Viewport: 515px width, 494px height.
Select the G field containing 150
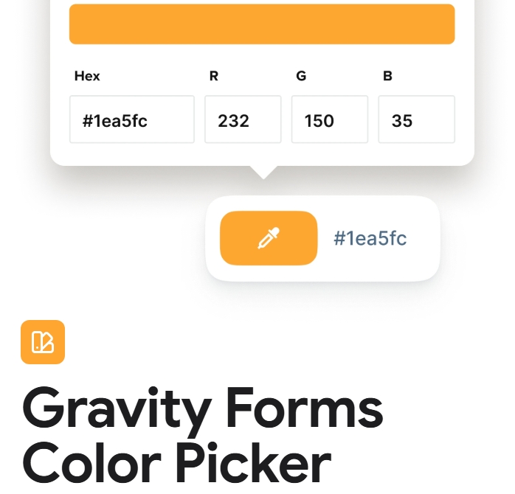click(x=330, y=119)
